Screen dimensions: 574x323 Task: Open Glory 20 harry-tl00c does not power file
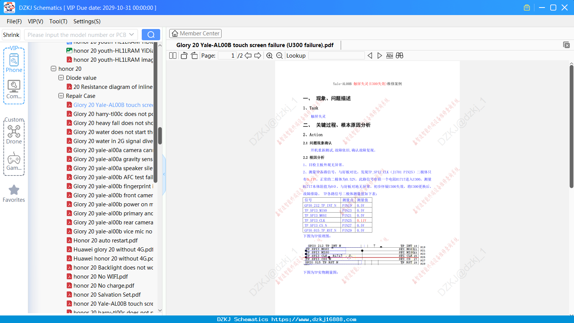110,114
